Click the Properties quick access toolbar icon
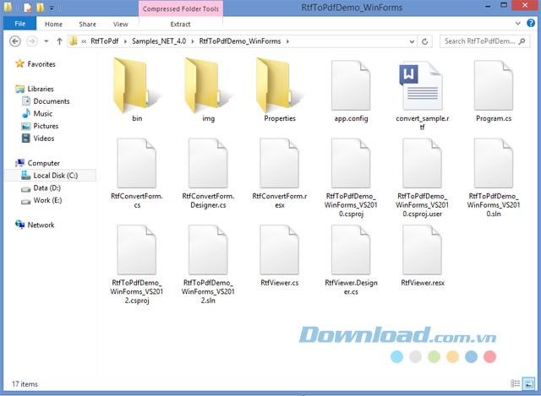 28,8
